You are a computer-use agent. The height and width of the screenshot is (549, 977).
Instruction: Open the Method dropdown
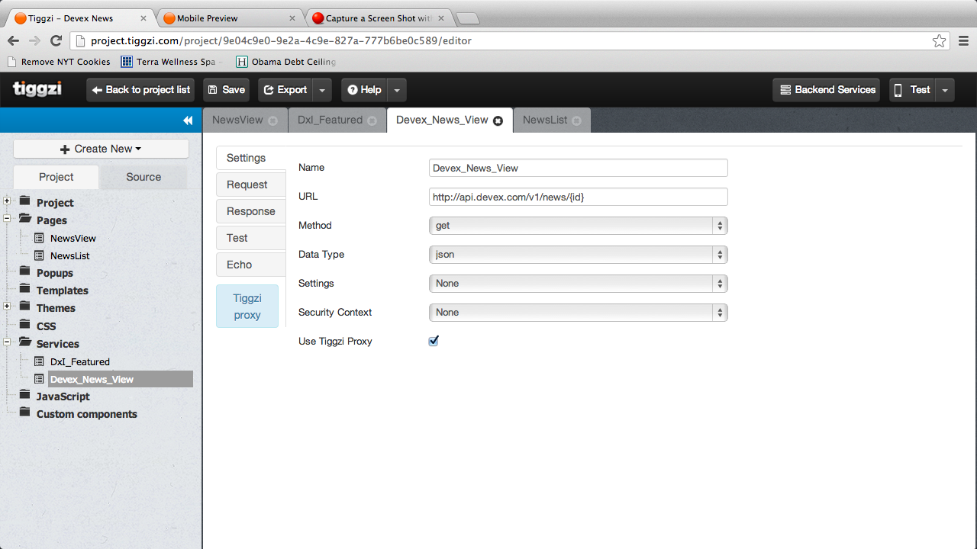pos(578,226)
